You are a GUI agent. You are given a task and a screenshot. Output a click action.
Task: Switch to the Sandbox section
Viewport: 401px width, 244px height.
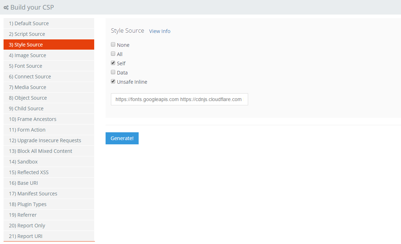(49, 162)
